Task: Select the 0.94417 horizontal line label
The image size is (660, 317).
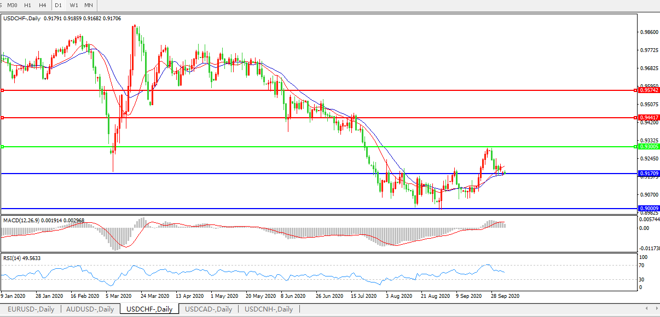Action: 649,118
